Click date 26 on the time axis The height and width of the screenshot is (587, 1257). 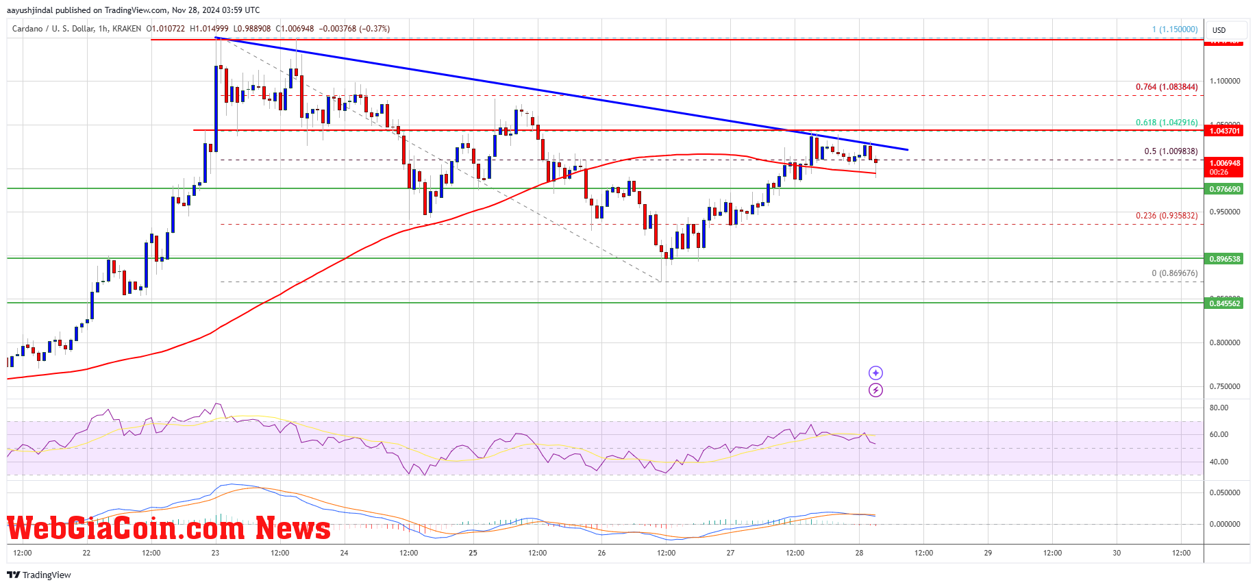point(601,553)
